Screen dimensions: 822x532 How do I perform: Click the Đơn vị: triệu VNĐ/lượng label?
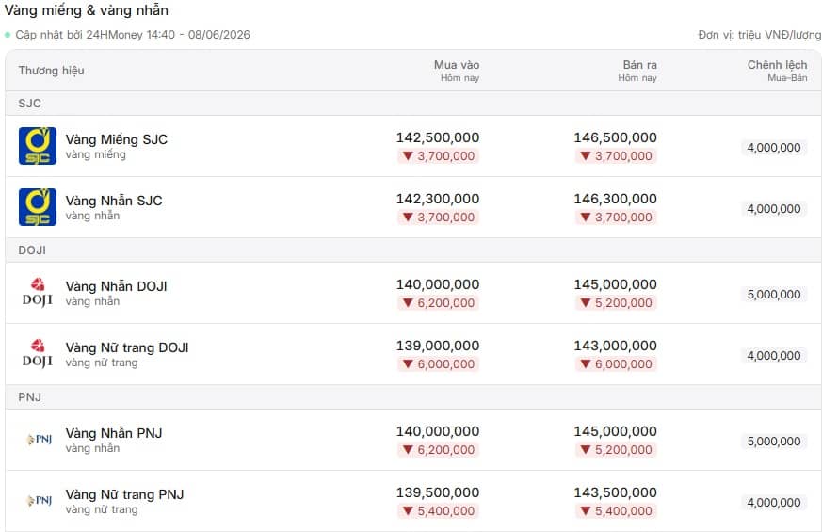(x=760, y=35)
